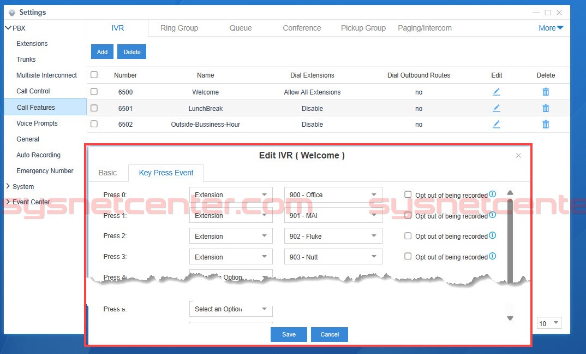Click the Settings gear icon in title bar

pyautogui.click(x=12, y=12)
